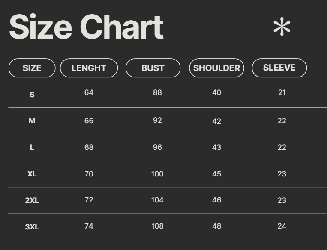Click the SIZE header pill
This screenshot has height=250, width=327.
pyautogui.click(x=32, y=68)
